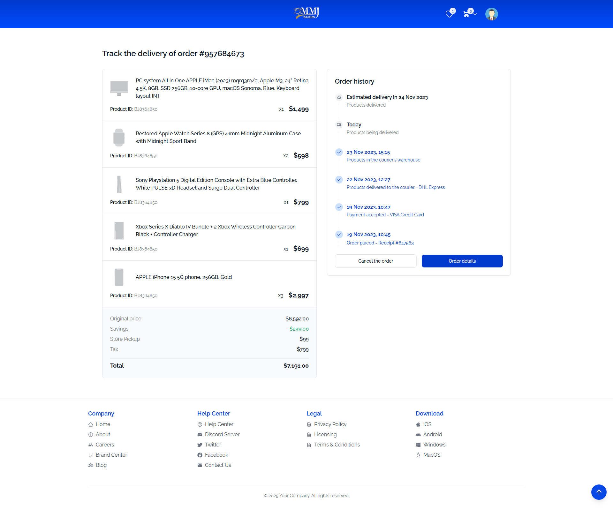Click the iPhone 15 product ID link
The image size is (613, 509).
146,296
